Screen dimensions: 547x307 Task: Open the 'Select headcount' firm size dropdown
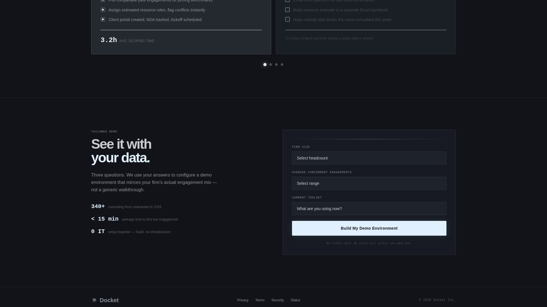369,158
